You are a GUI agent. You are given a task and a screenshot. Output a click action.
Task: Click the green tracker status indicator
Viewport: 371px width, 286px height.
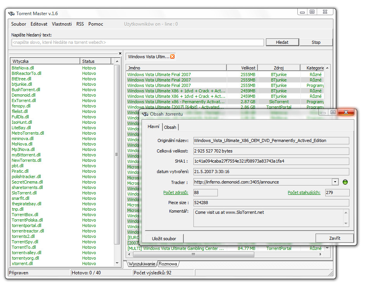tap(345, 182)
